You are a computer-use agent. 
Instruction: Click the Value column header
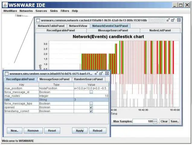coord(91,85)
